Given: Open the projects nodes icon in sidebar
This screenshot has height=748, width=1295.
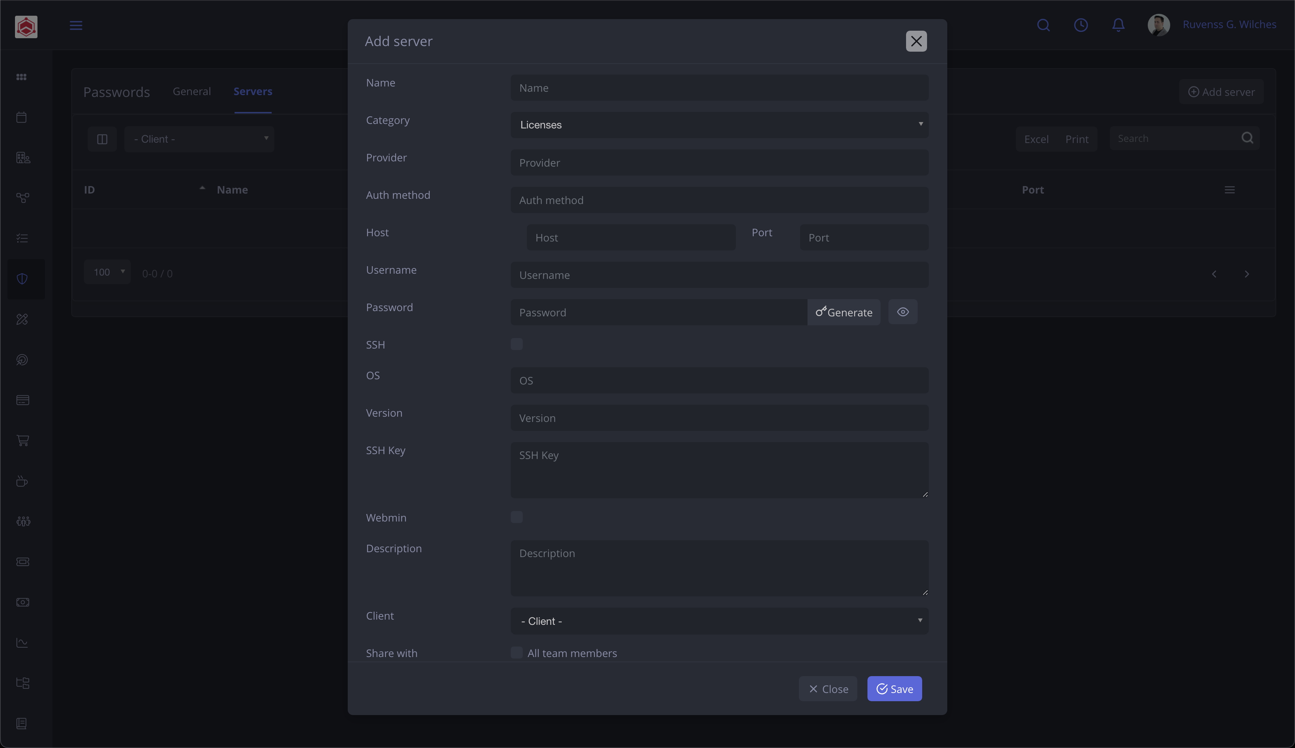Looking at the screenshot, I should tap(22, 198).
